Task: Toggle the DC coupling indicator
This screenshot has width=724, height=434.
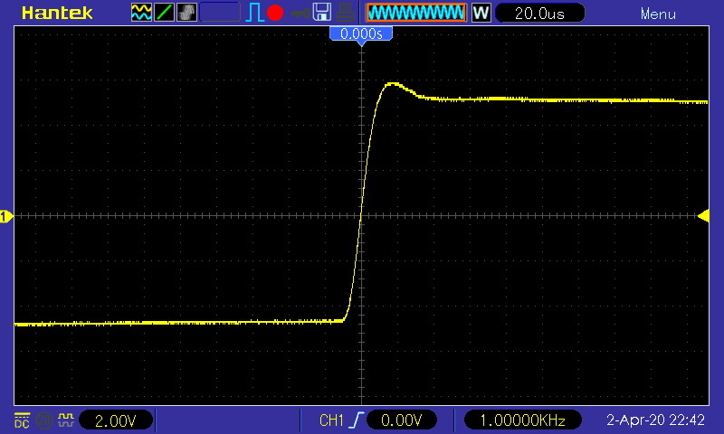Action: (x=22, y=420)
